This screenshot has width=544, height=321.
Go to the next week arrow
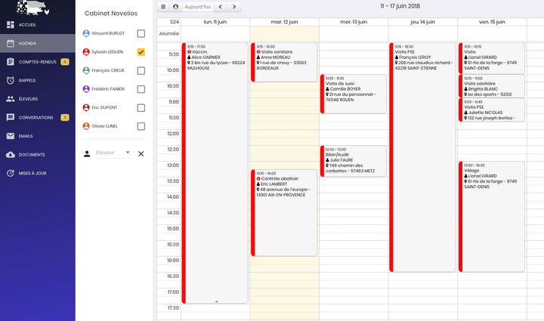[234, 7]
